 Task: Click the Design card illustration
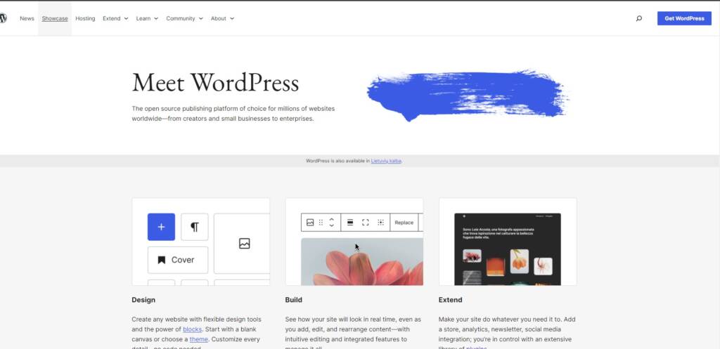click(x=200, y=242)
